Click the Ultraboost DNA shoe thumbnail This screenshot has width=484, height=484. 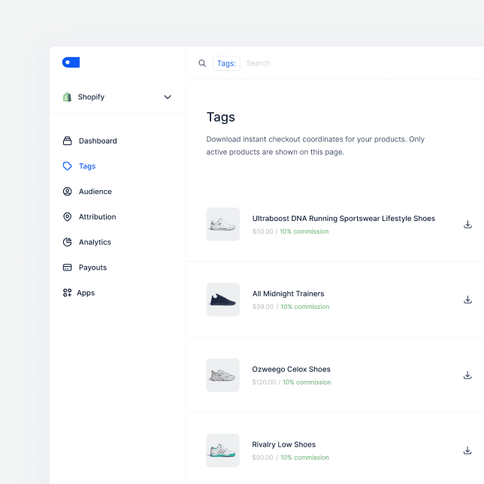coord(223,224)
